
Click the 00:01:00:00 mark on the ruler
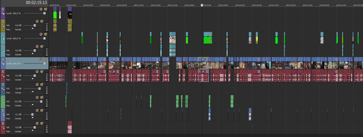pyautogui.click(x=122, y=5)
